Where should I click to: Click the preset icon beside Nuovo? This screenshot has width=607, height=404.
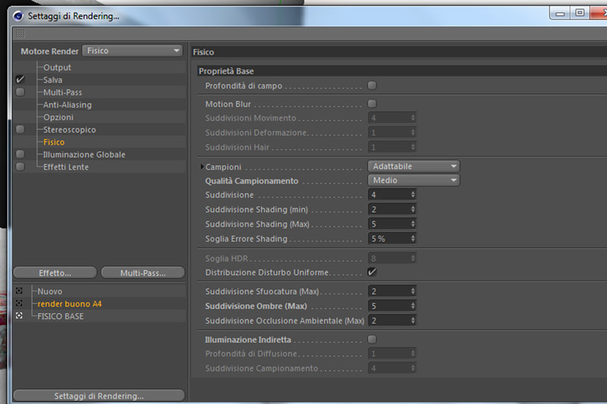point(19,291)
